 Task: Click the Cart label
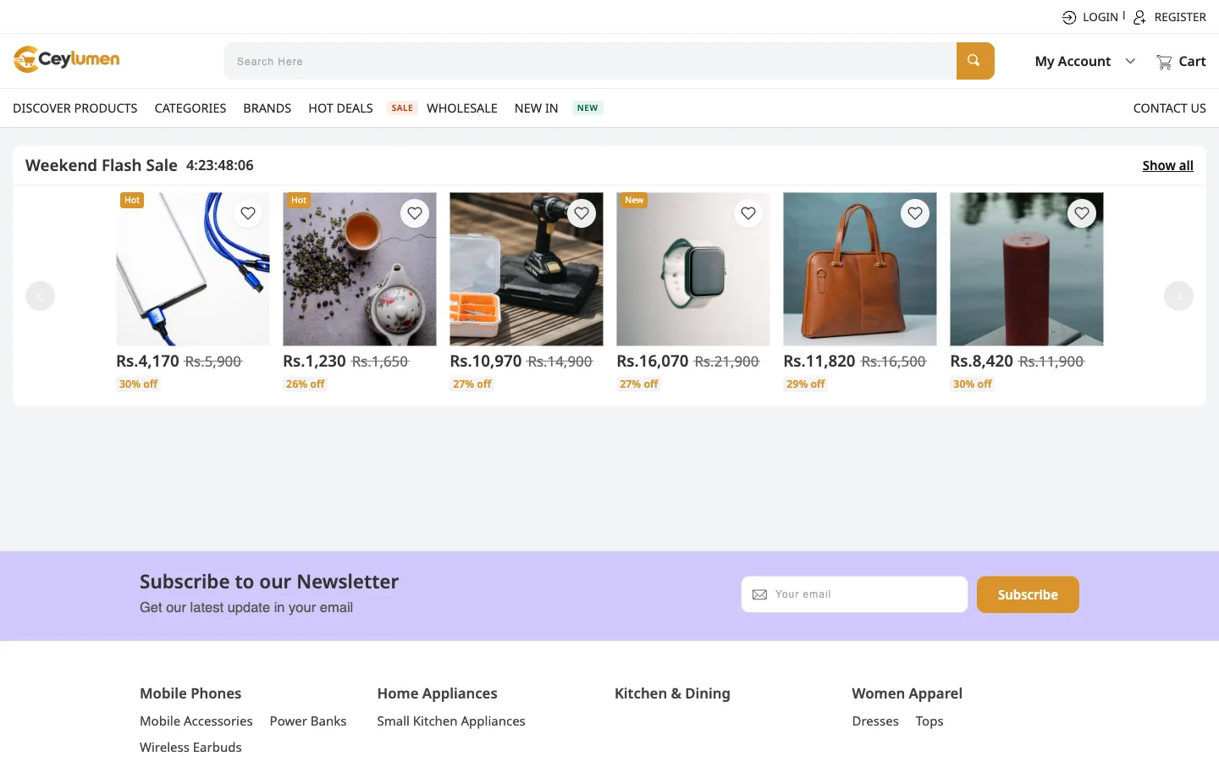point(1192,61)
